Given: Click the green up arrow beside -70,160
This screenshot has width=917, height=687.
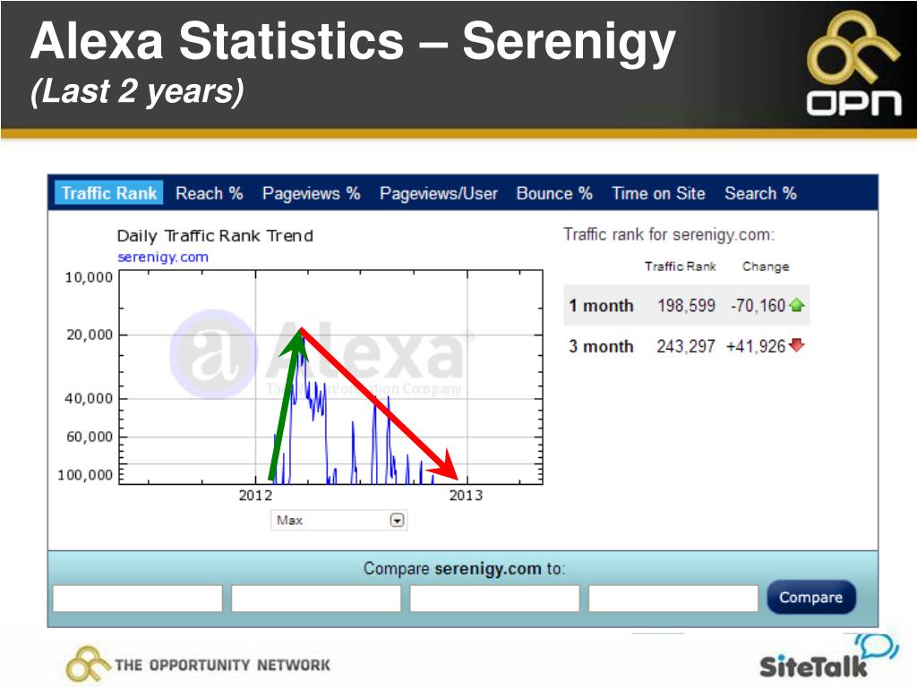Looking at the screenshot, I should pyautogui.click(x=796, y=305).
